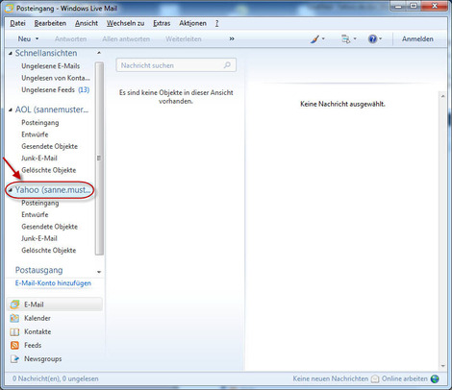Click the Neu button
Image resolution: width=452 pixels, height=390 pixels.
point(24,39)
